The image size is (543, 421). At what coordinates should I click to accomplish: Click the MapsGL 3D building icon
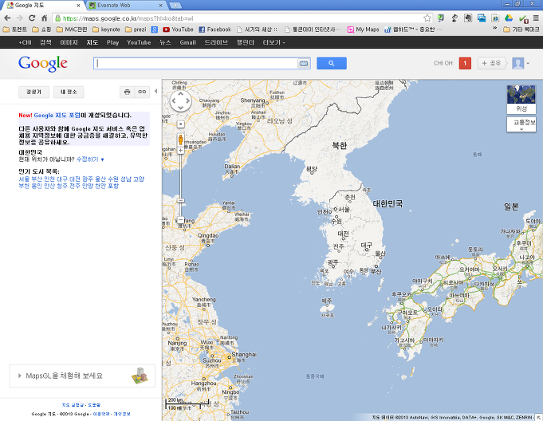(x=140, y=376)
